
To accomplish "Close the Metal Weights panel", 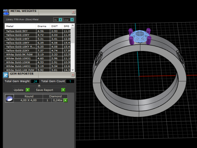I will tap(73, 12).
